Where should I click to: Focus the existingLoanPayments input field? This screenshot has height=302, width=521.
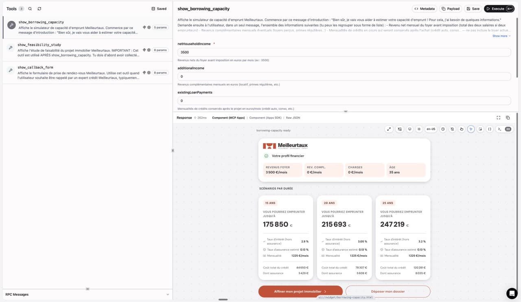(x=344, y=100)
